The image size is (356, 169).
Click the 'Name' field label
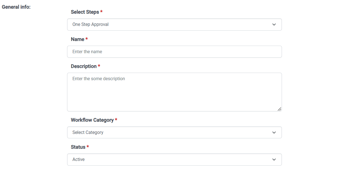tap(77, 39)
